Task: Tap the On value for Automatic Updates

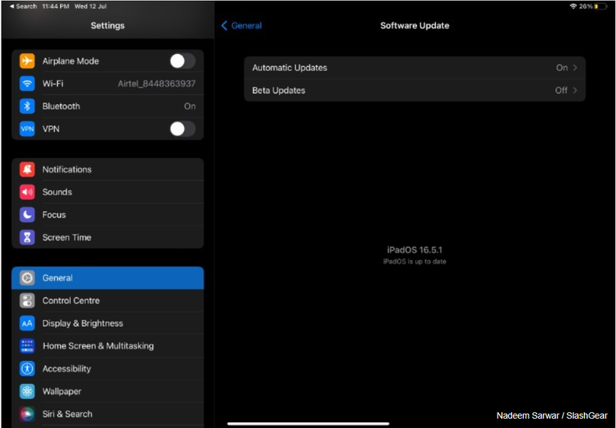Action: [562, 68]
